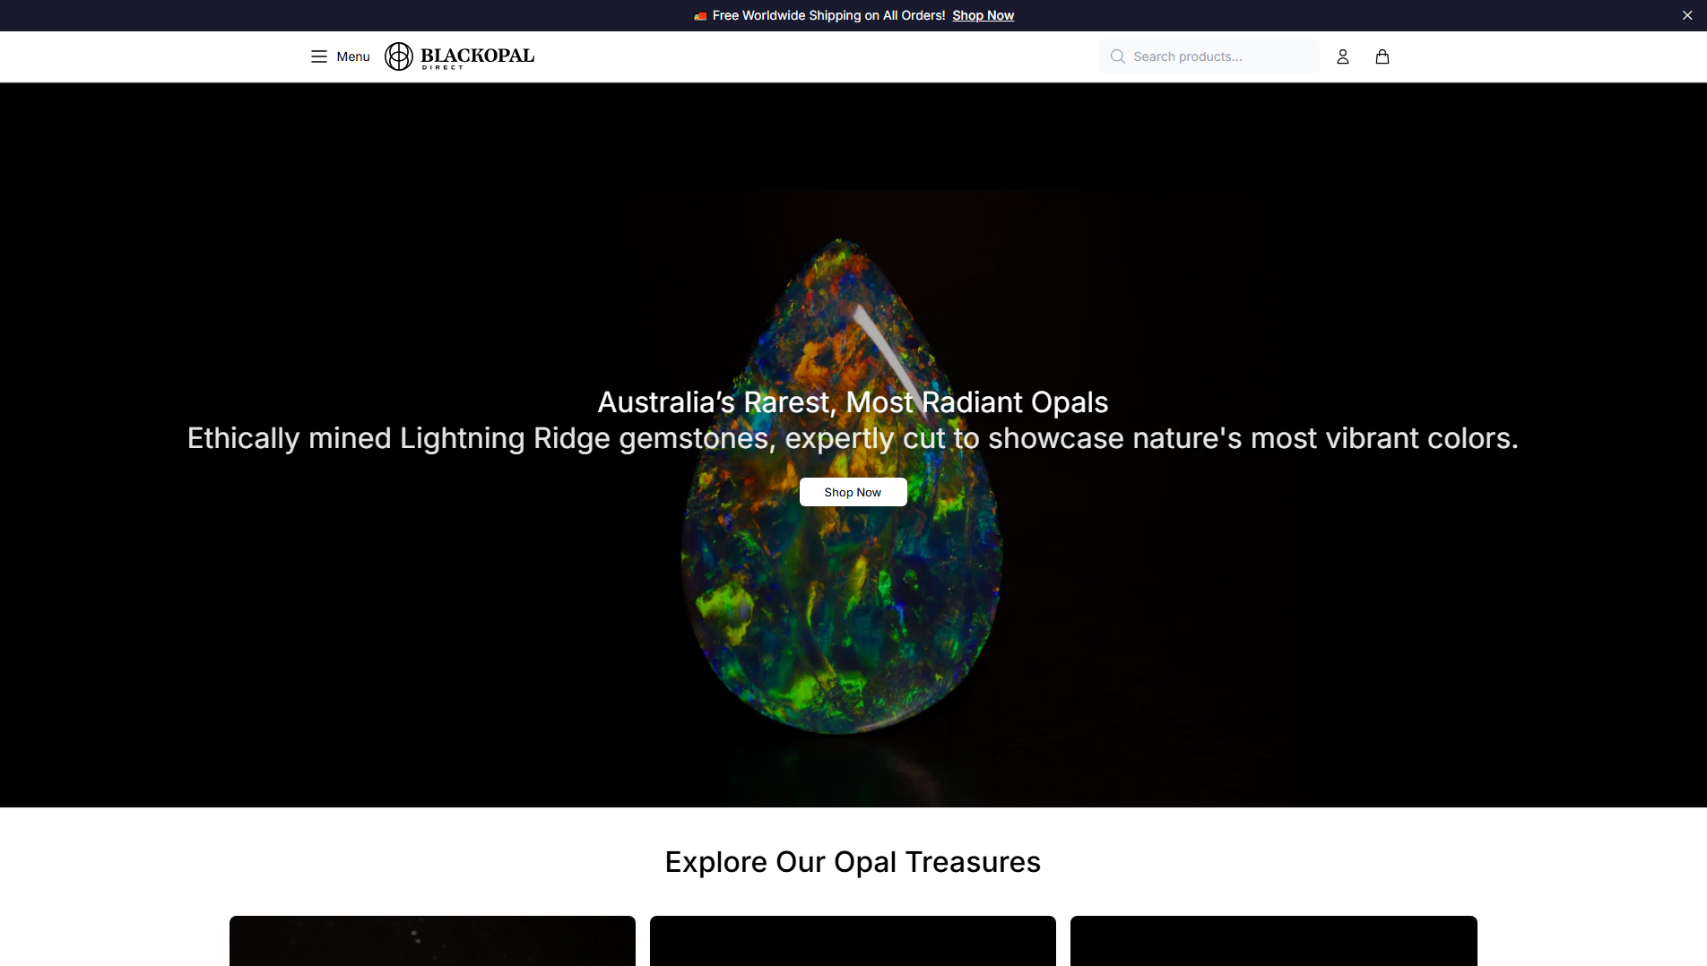Open the user account icon

[1343, 56]
